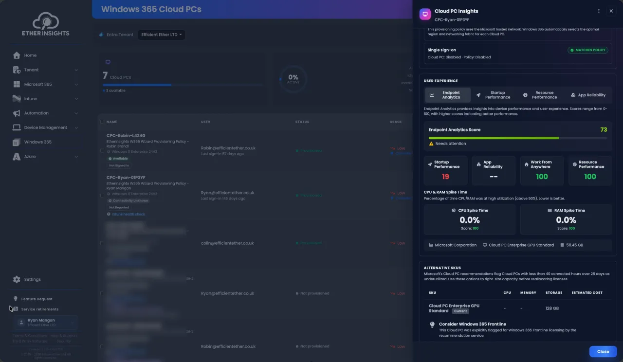Tick the checkbox for CPC-Ryan-01P3YF row

pyautogui.click(x=102, y=195)
